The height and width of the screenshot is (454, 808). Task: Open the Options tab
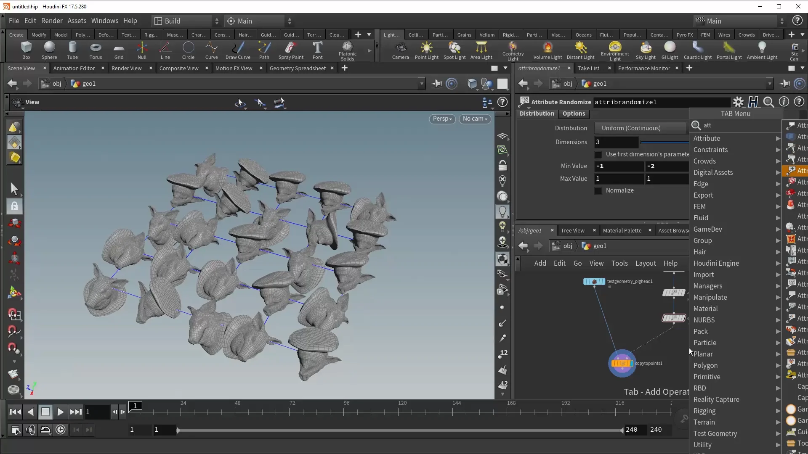(x=573, y=113)
